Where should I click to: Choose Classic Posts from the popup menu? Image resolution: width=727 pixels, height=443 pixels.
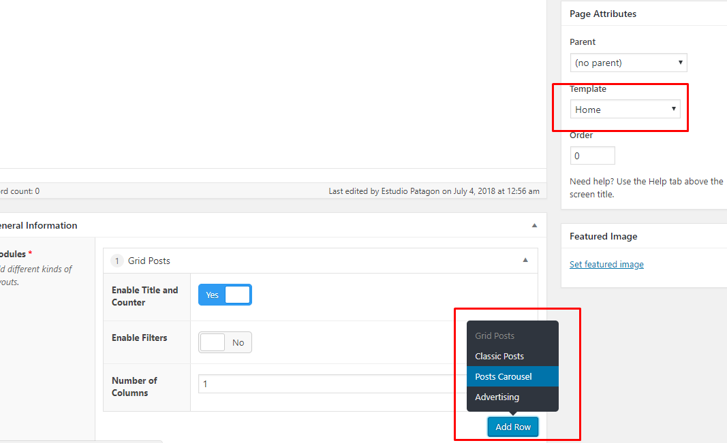tap(499, 356)
